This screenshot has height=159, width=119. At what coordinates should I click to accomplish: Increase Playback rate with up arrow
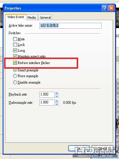tap(57, 93)
